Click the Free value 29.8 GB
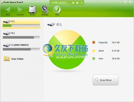Image resolution: width=134 pixels, height=102 pixels. [x=116, y=58]
